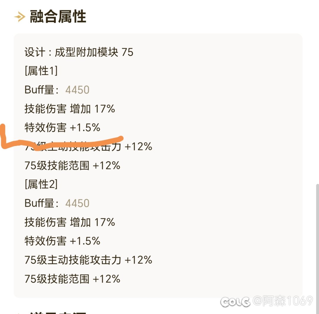
Task: Tap the 4450 Buff量 value under 属性1
Action: point(77,90)
